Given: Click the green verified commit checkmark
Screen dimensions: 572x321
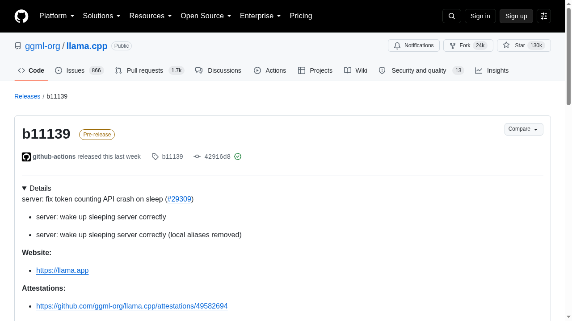Looking at the screenshot, I should click(x=238, y=156).
